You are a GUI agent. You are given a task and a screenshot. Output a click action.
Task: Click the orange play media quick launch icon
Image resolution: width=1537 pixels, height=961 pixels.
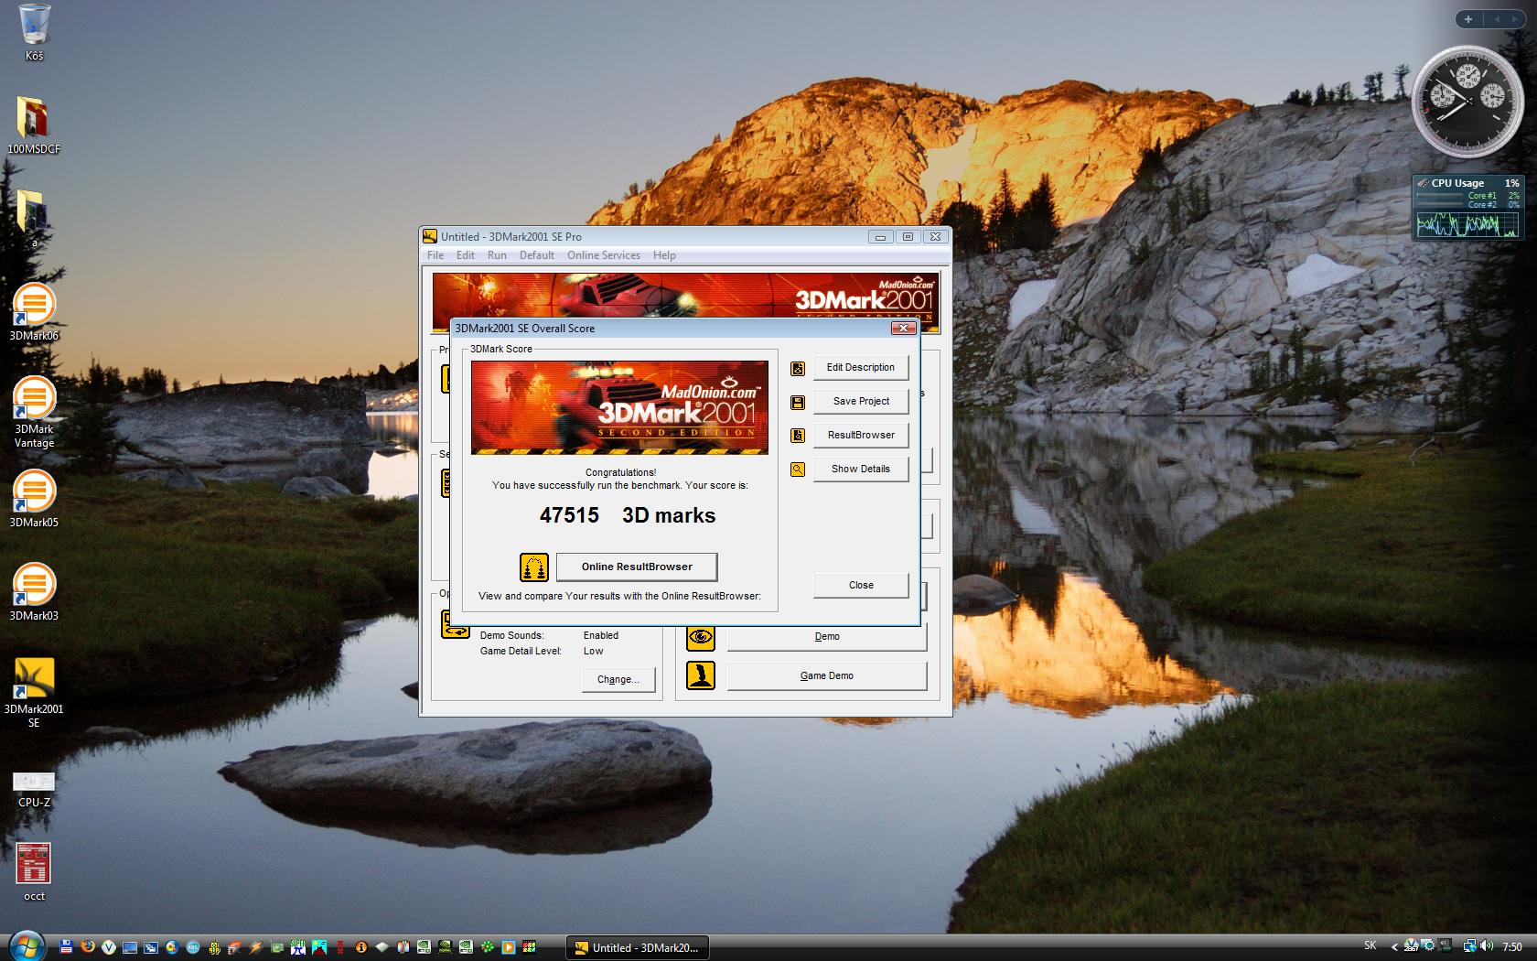point(508,947)
